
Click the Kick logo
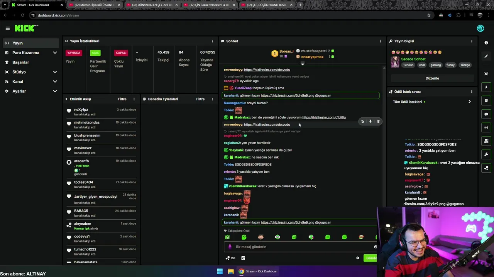tap(26, 28)
